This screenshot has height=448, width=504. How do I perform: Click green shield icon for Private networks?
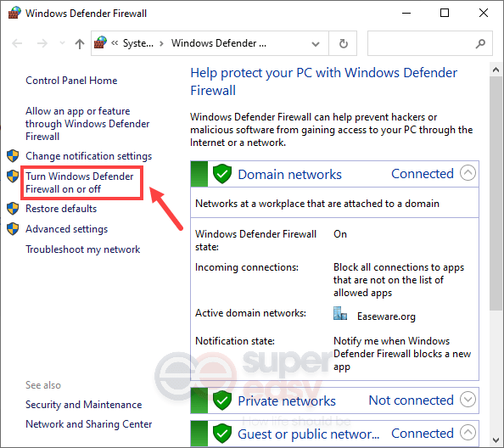coord(222,400)
